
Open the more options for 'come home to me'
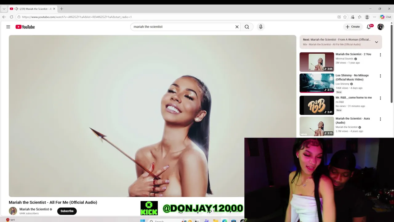tap(380, 98)
